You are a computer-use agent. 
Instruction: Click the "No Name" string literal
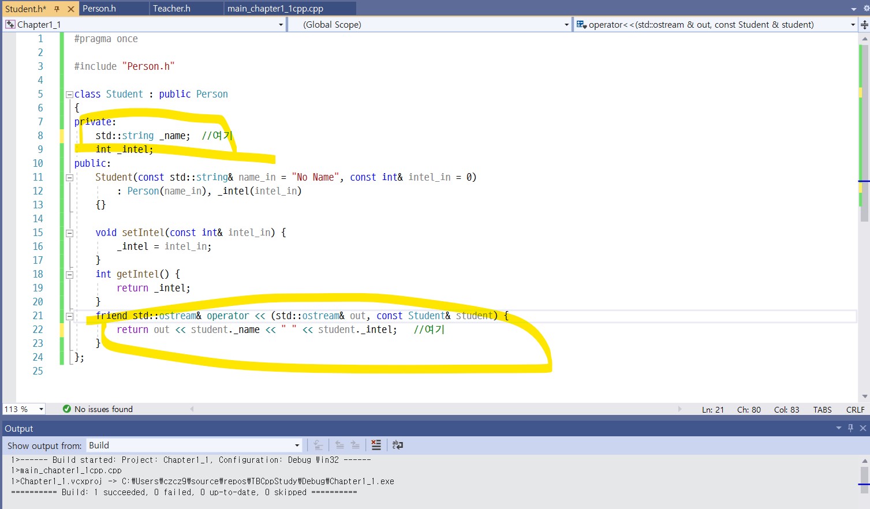click(315, 178)
